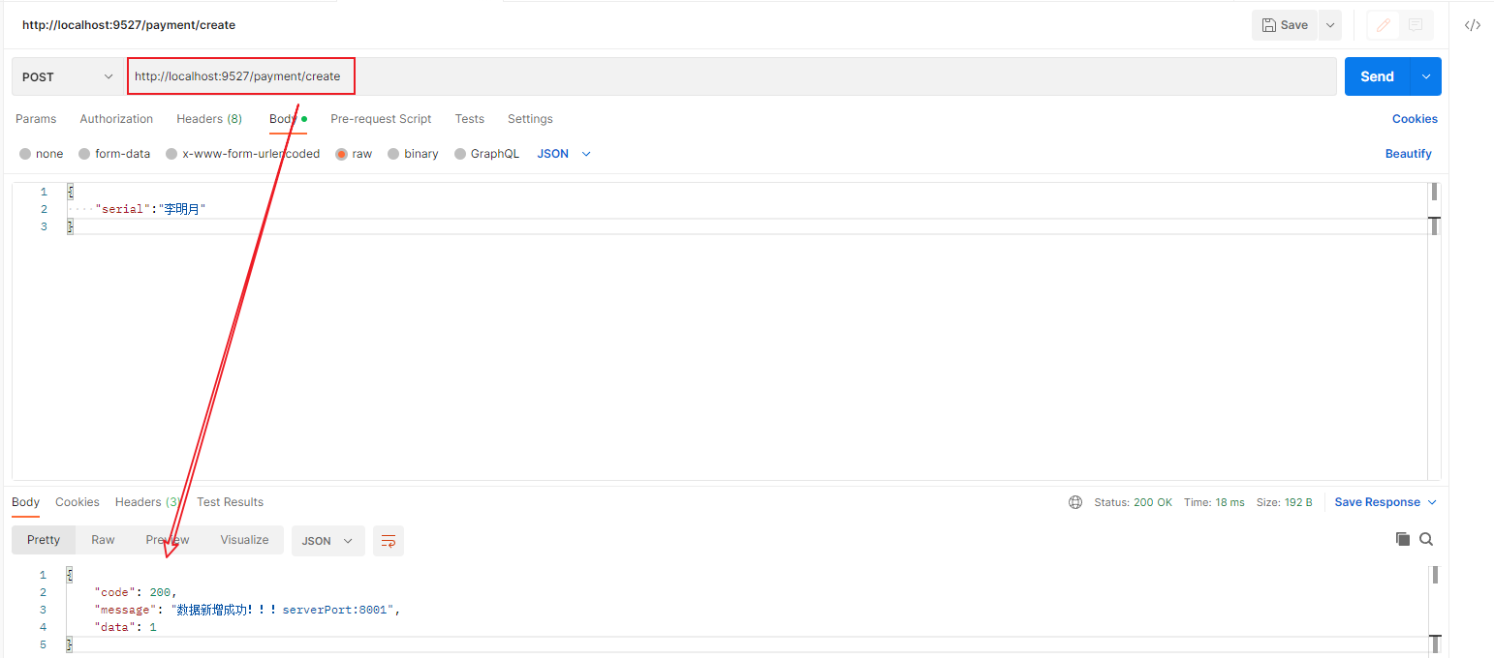
Task: Click the copy response icon
Action: click(x=1402, y=539)
